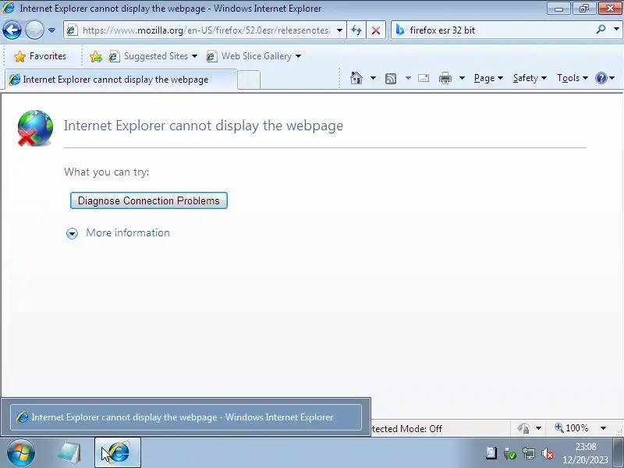Screen dimensions: 624x468
Task: Click the green shield tray icon
Action: 510,453
